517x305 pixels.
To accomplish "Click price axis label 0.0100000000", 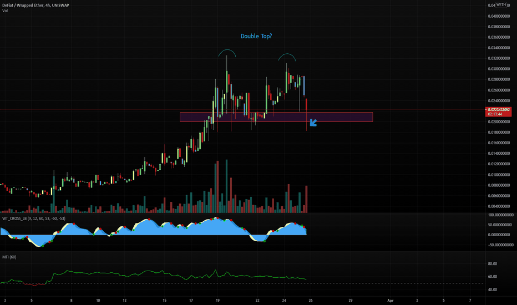I will point(499,175).
